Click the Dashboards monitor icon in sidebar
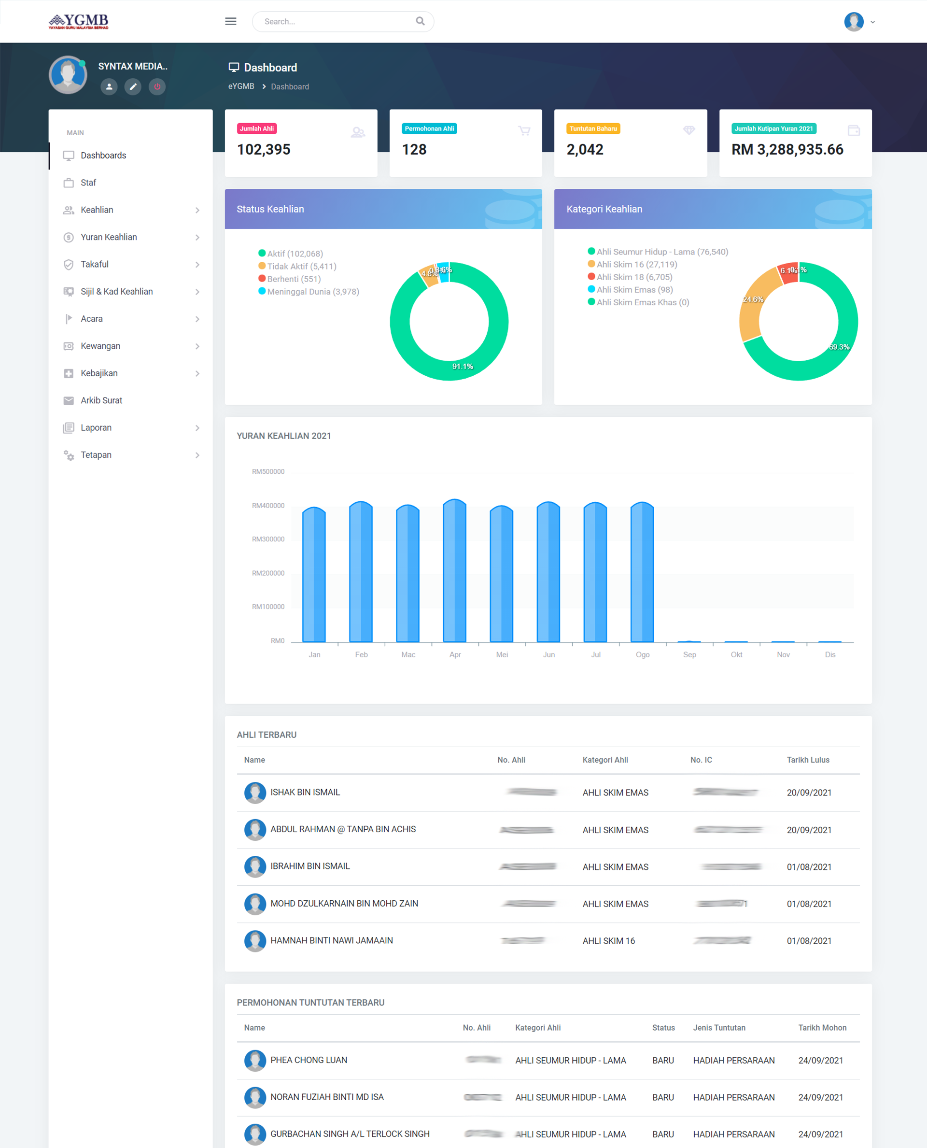This screenshot has height=1148, width=927. 69,156
